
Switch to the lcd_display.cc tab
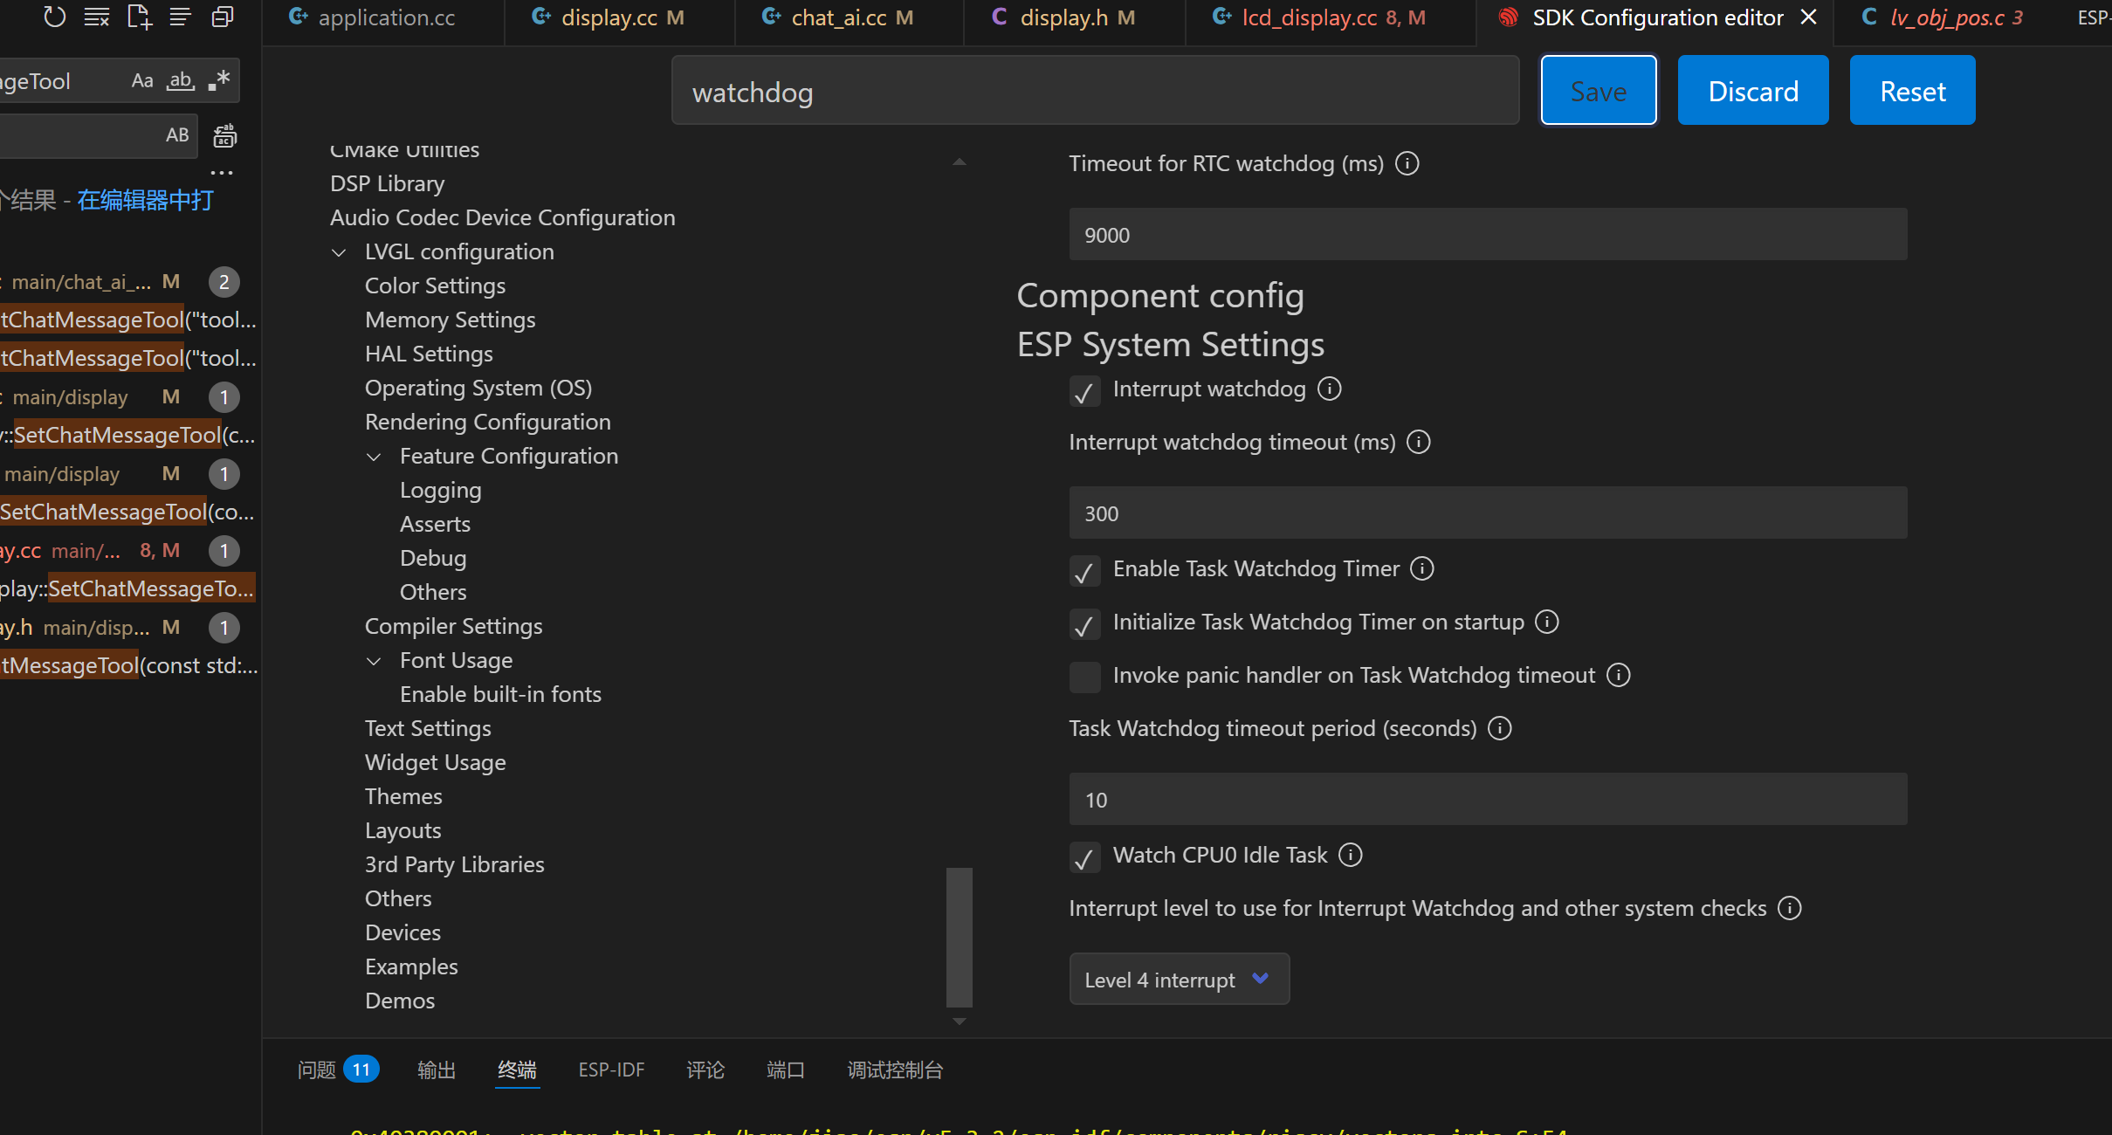click(1309, 17)
